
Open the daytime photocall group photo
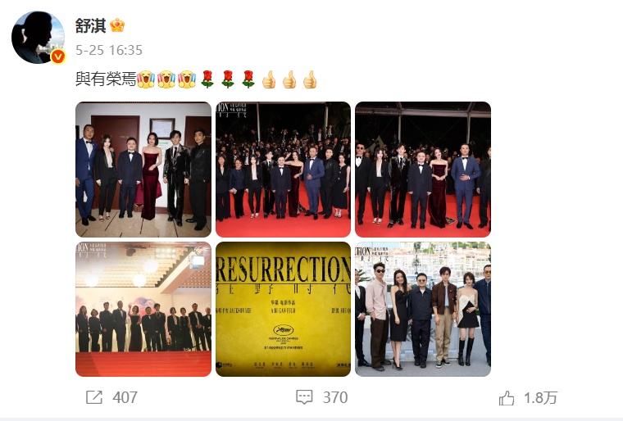point(423,309)
